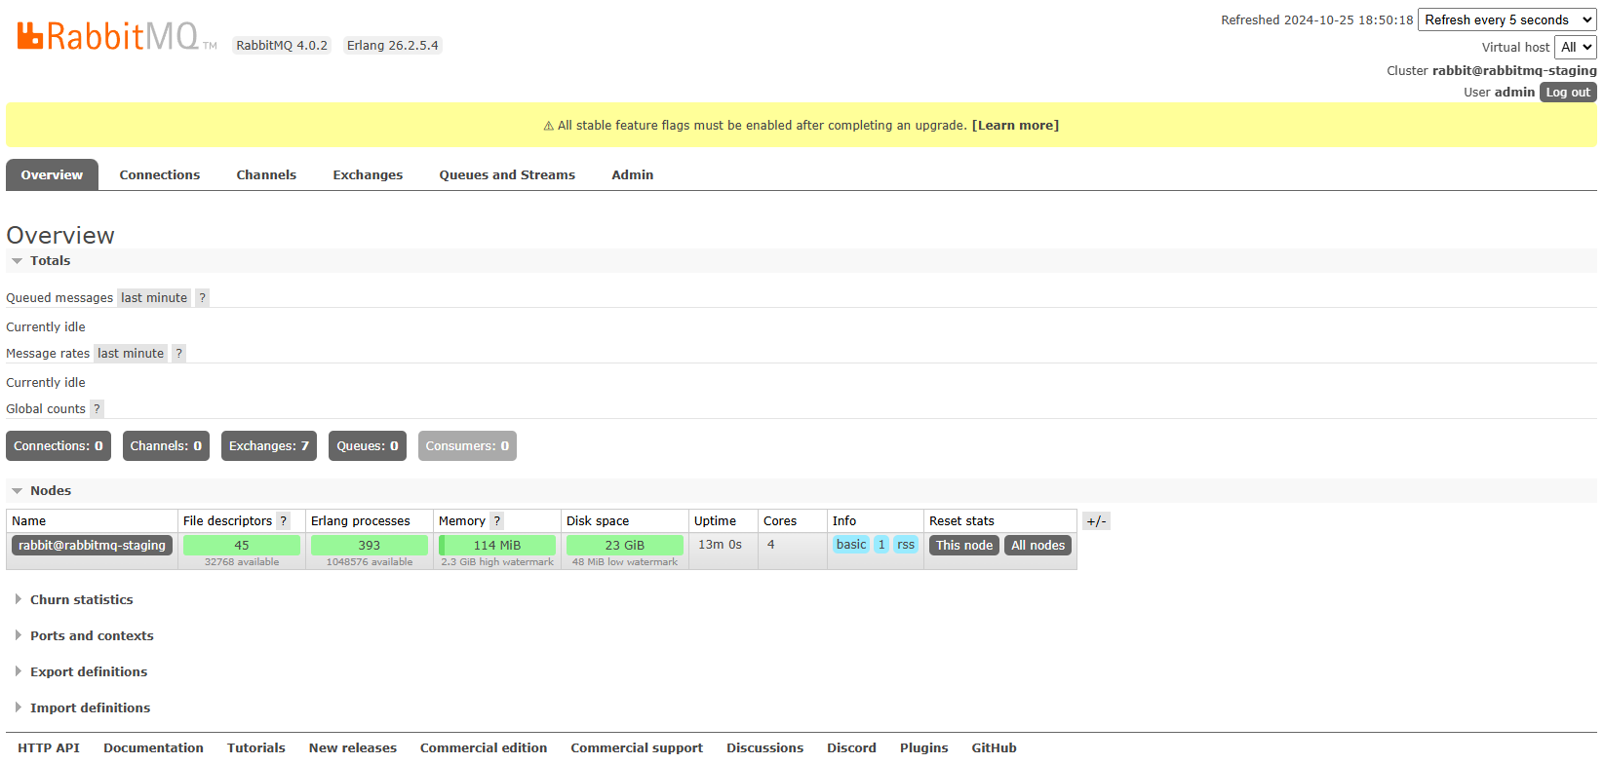
Task: Open the New releases footer link
Action: (353, 748)
